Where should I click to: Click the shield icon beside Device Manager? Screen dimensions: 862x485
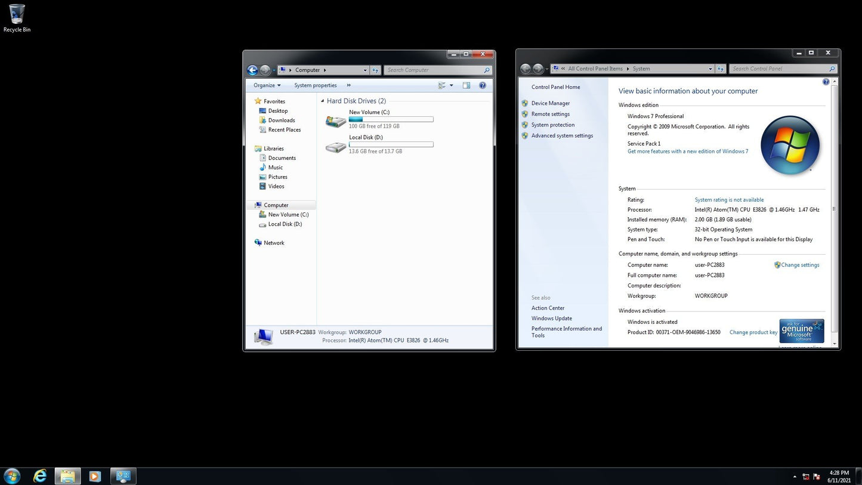coord(525,103)
